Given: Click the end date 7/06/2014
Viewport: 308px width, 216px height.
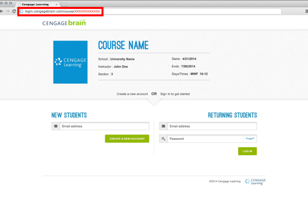Looking at the screenshot, I should pos(188,66).
